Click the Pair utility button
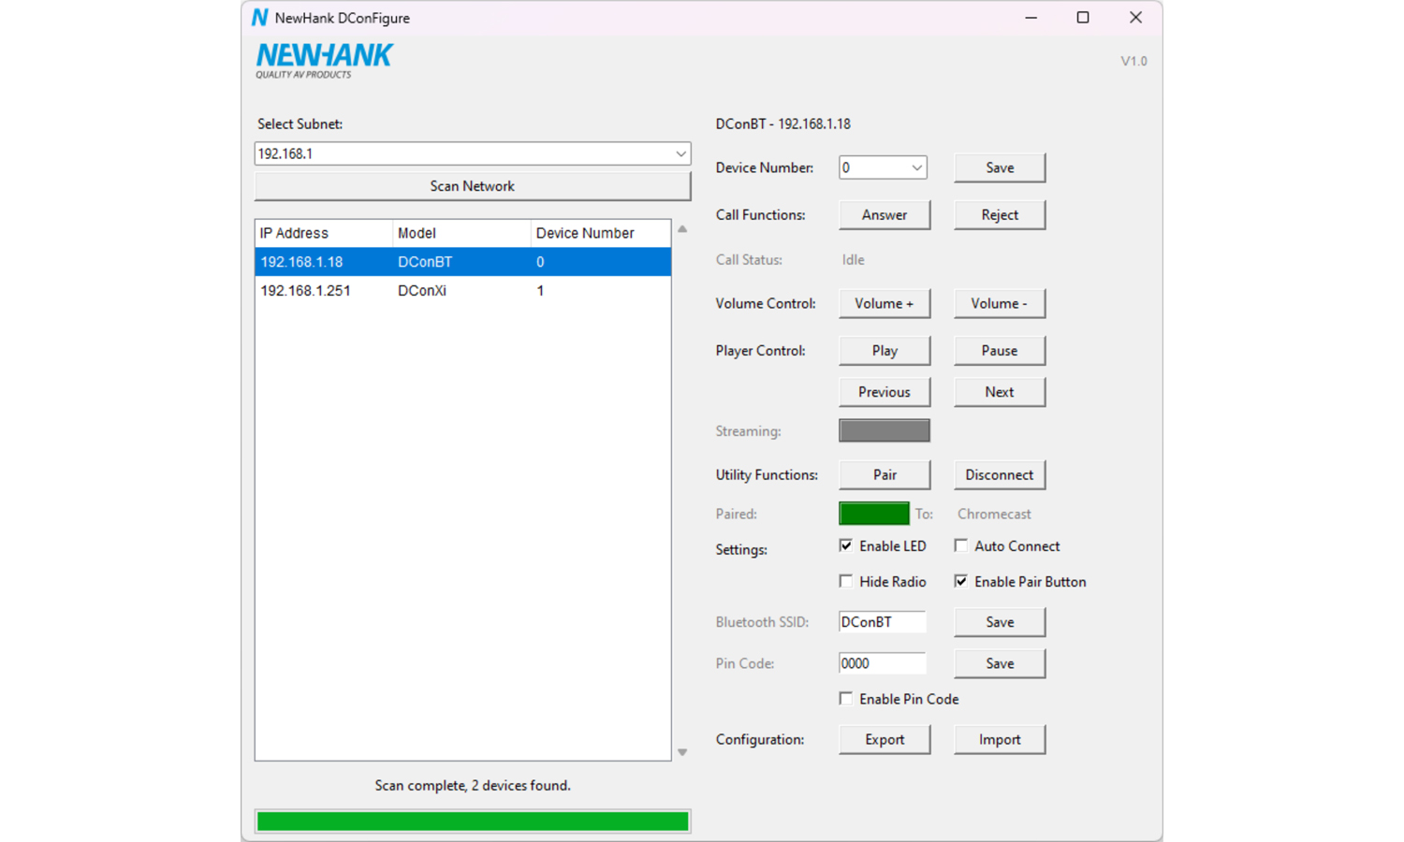The image size is (1404, 842). (885, 475)
